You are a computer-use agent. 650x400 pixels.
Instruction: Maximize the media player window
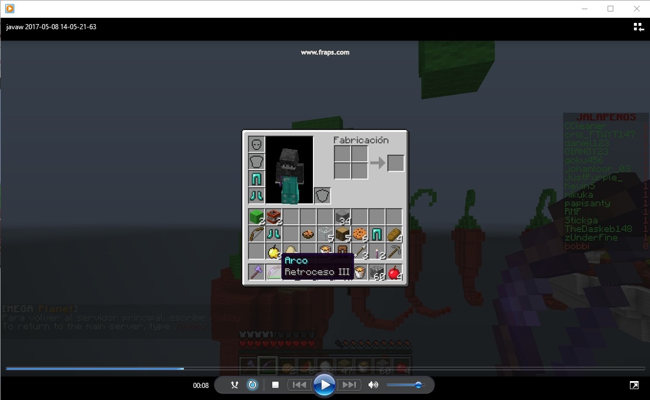pos(610,9)
